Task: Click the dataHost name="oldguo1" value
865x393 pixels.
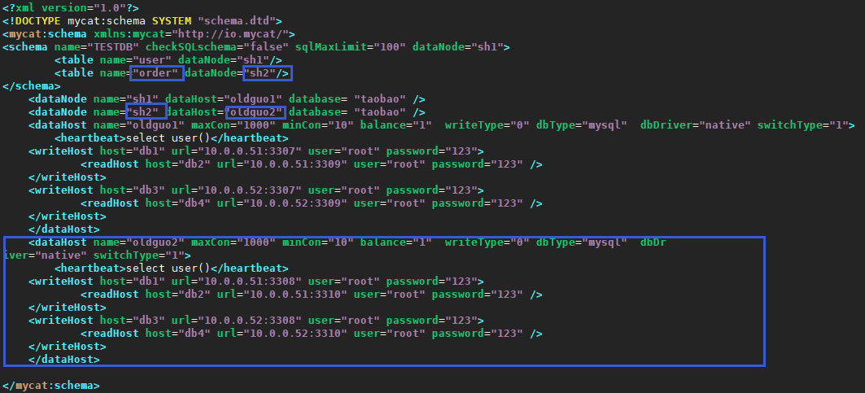Action: (155, 125)
